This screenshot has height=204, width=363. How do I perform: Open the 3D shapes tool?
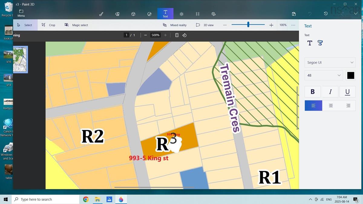[x=133, y=14]
